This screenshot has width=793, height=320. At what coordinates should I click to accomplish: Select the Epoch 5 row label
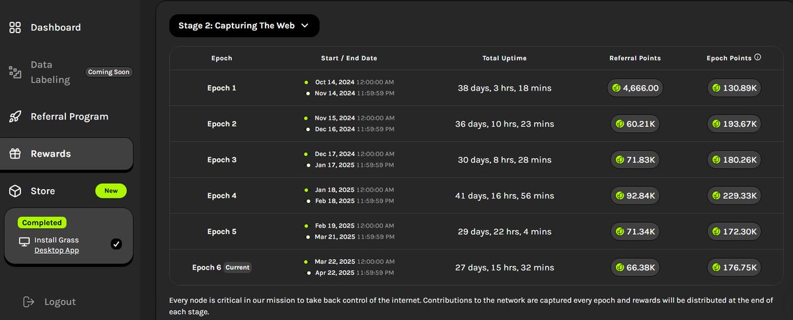[222, 231]
